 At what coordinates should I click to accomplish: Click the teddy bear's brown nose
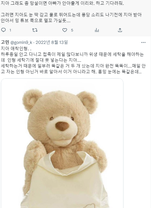coord(62,126)
